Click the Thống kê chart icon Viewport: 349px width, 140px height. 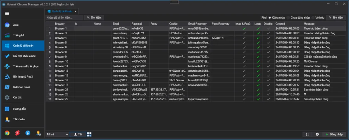click(7, 35)
